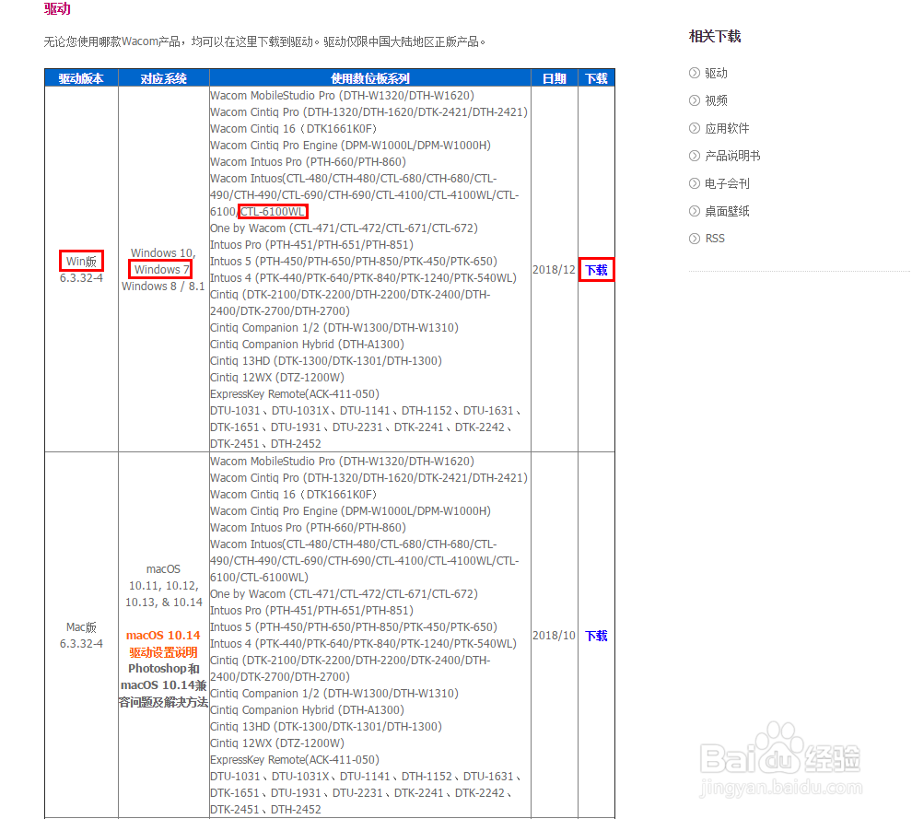
Task: Open Photoshop和macOS 10.14兼容问题及解决方法 link
Action: 163,685
